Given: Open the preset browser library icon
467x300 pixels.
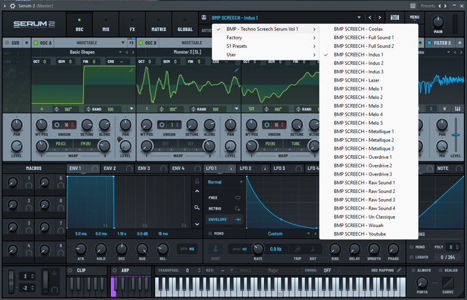Looking at the screenshot, I should 395,17.
